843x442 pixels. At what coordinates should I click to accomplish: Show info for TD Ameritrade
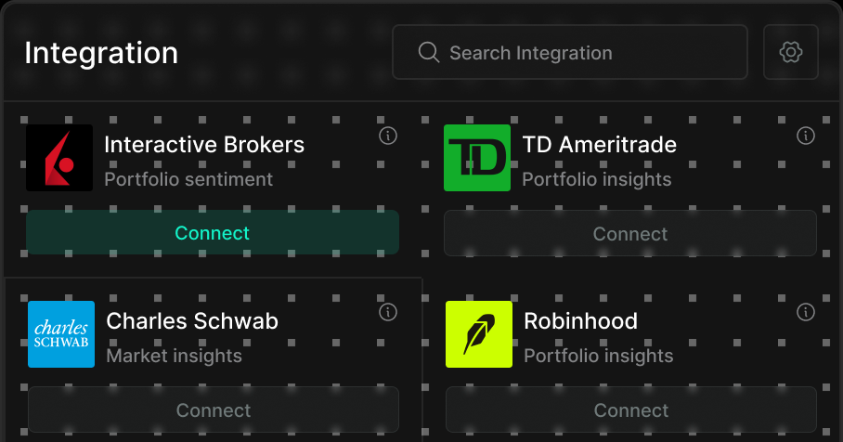805,136
